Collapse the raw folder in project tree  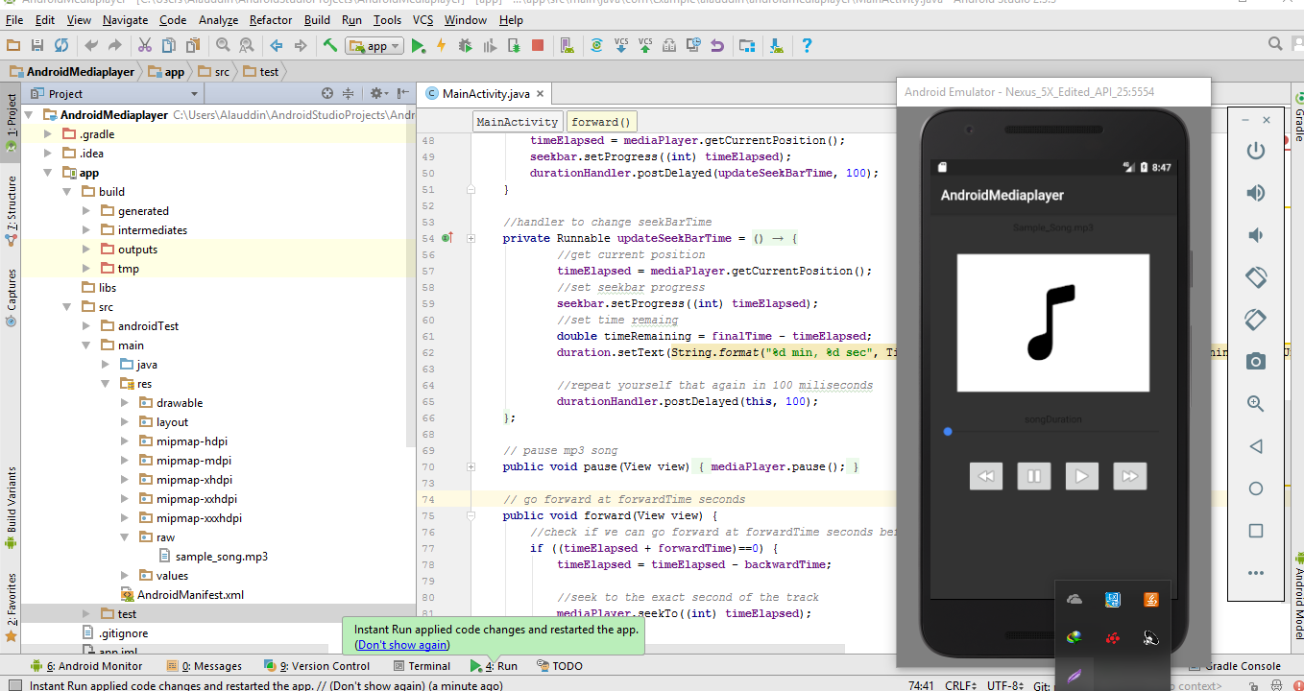pos(125,537)
